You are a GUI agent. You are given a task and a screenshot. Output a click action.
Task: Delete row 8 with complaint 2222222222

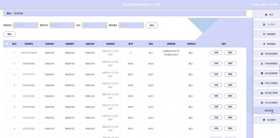point(230,129)
